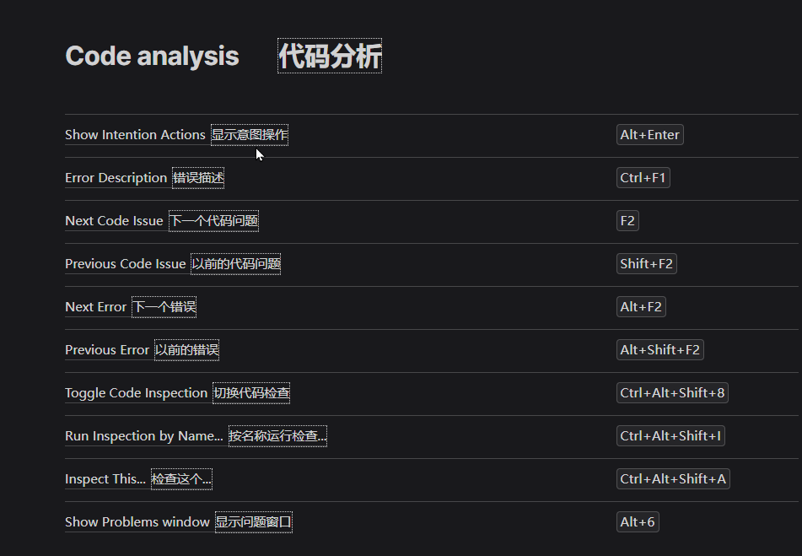Select the Error Description entry
Screen dimensions: 802x556
tap(116, 178)
